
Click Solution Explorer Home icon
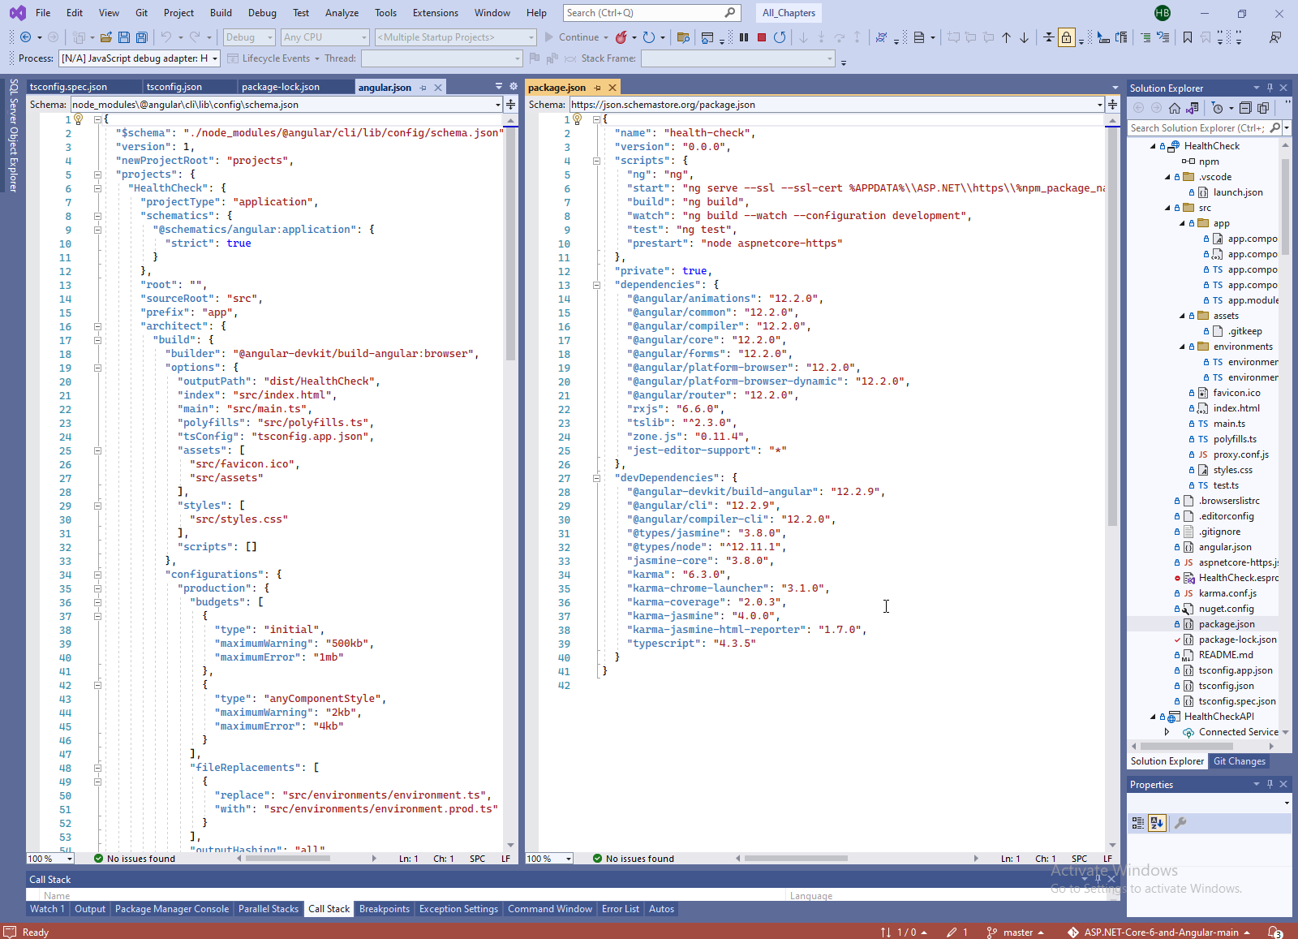[1174, 108]
